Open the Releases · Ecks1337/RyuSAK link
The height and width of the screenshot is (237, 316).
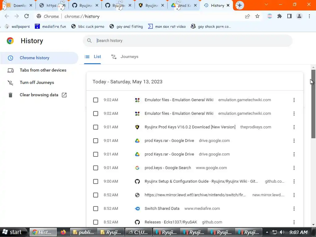[x=171, y=222]
